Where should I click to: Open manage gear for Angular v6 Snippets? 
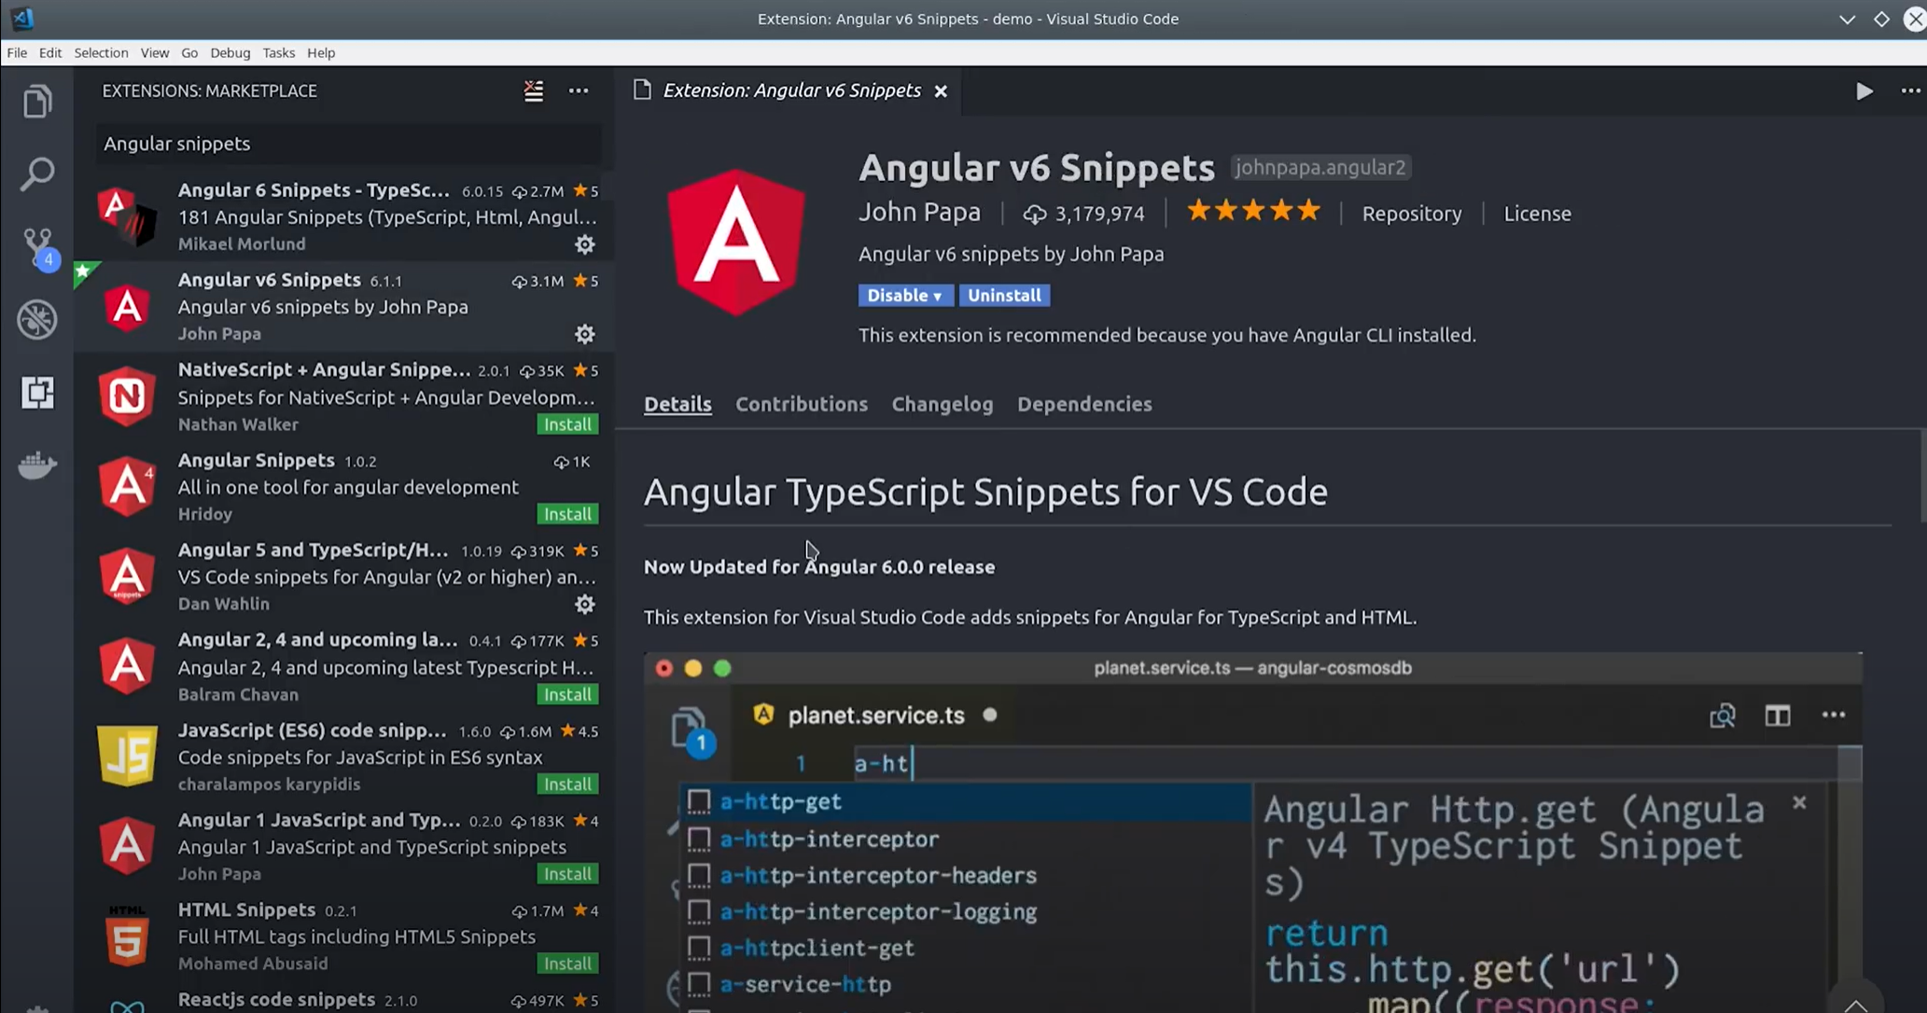click(584, 334)
